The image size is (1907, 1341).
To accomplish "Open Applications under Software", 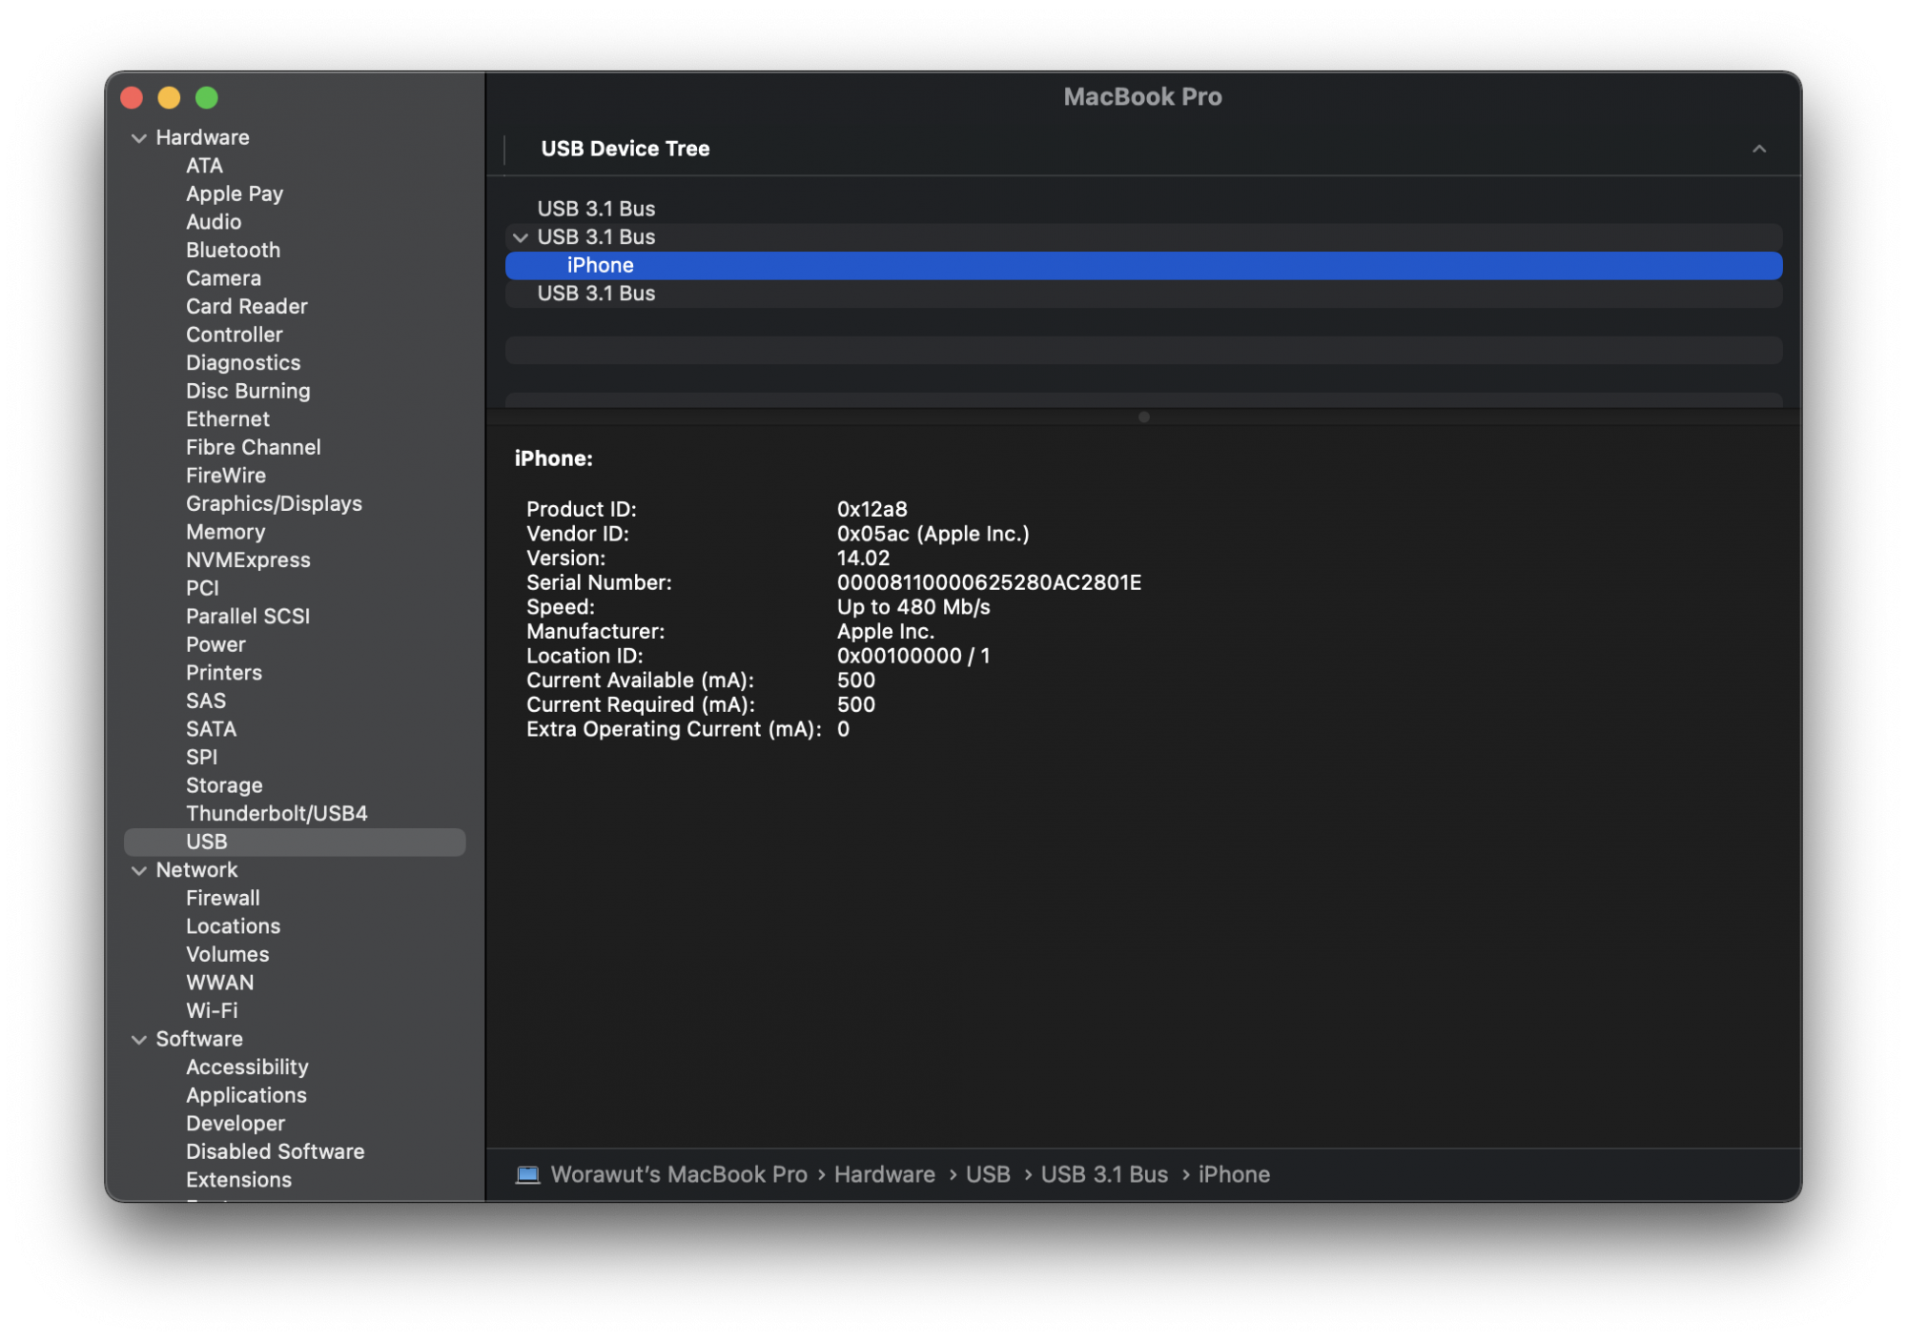I will click(246, 1095).
